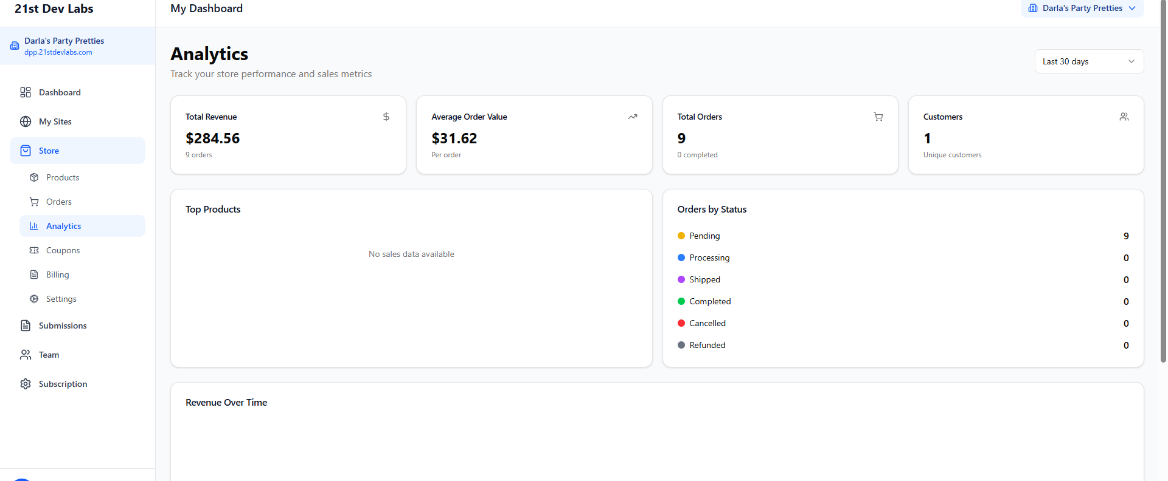Screen dimensions: 1168x481
Task: Click the Coupons ticket icon
Action: (x=34, y=250)
